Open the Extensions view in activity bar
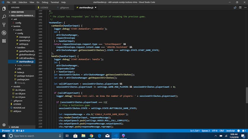Screen dimensions: 248x139 pos(4,41)
